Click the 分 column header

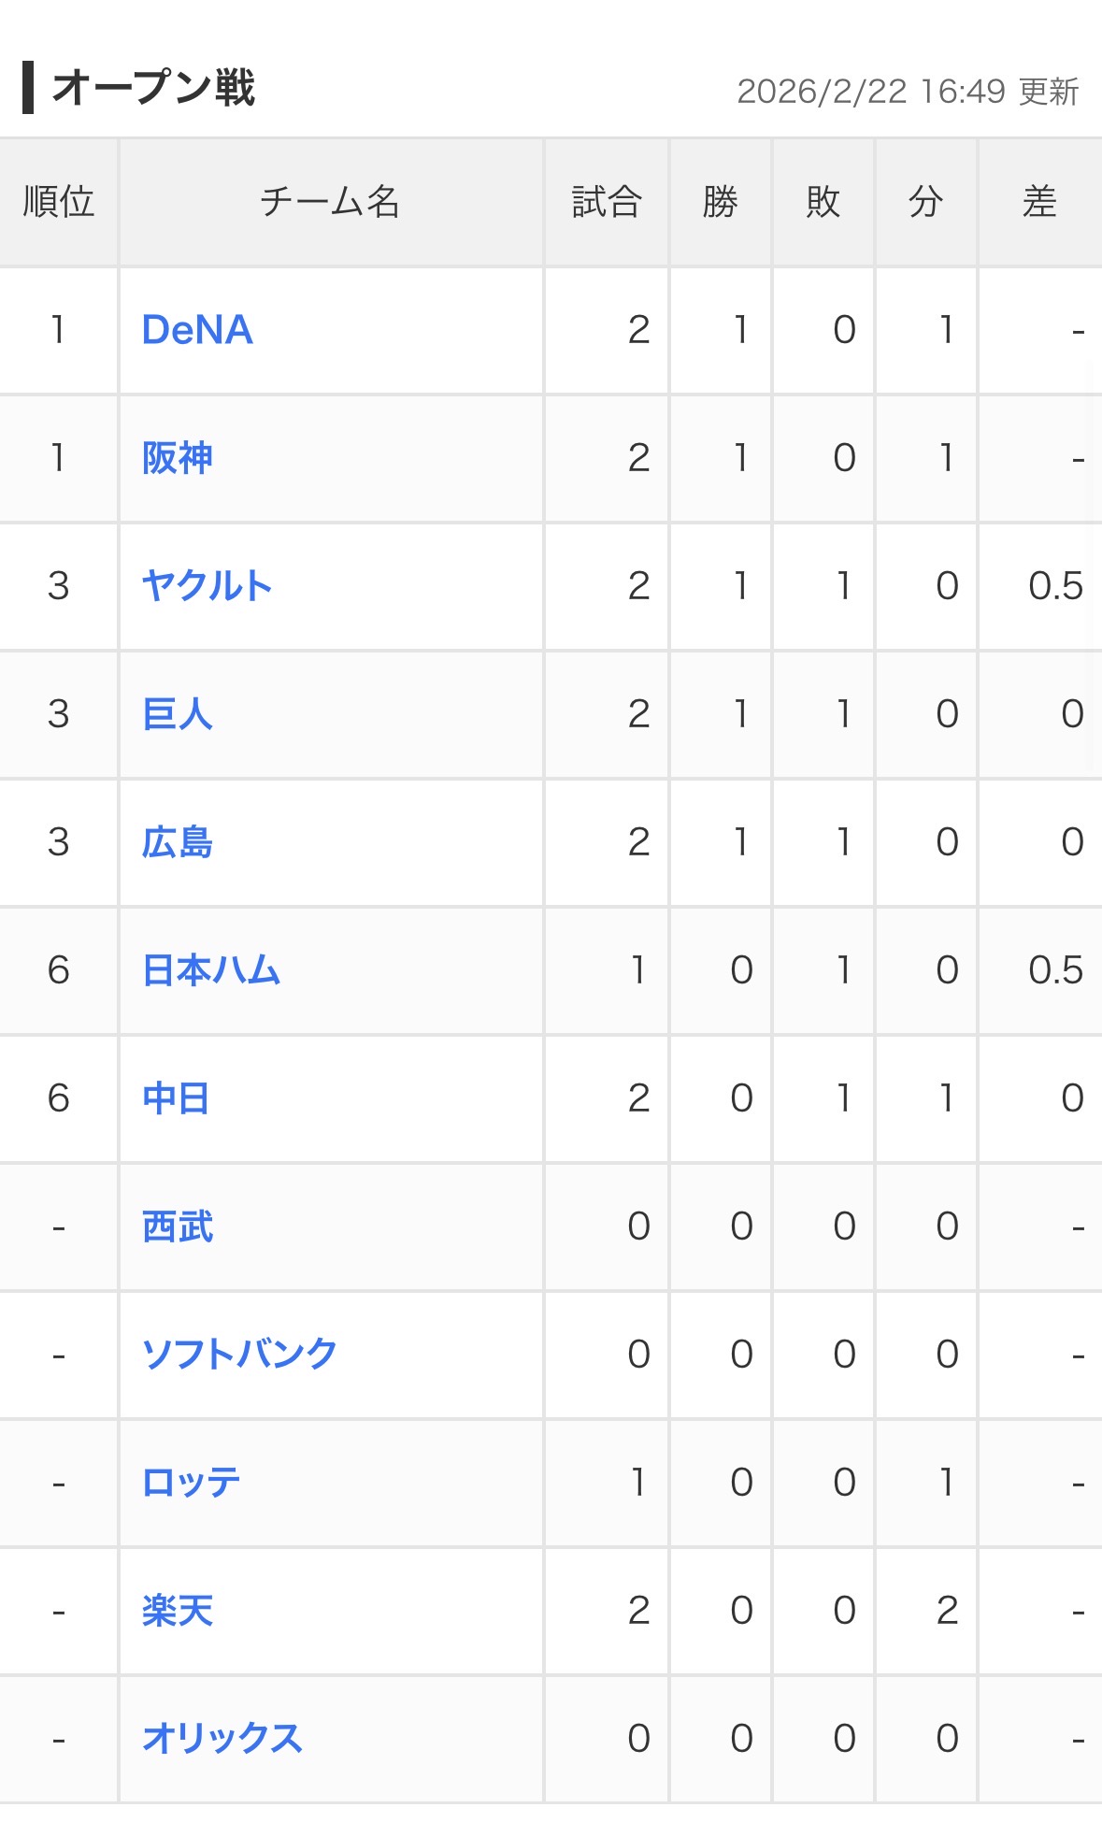click(926, 202)
